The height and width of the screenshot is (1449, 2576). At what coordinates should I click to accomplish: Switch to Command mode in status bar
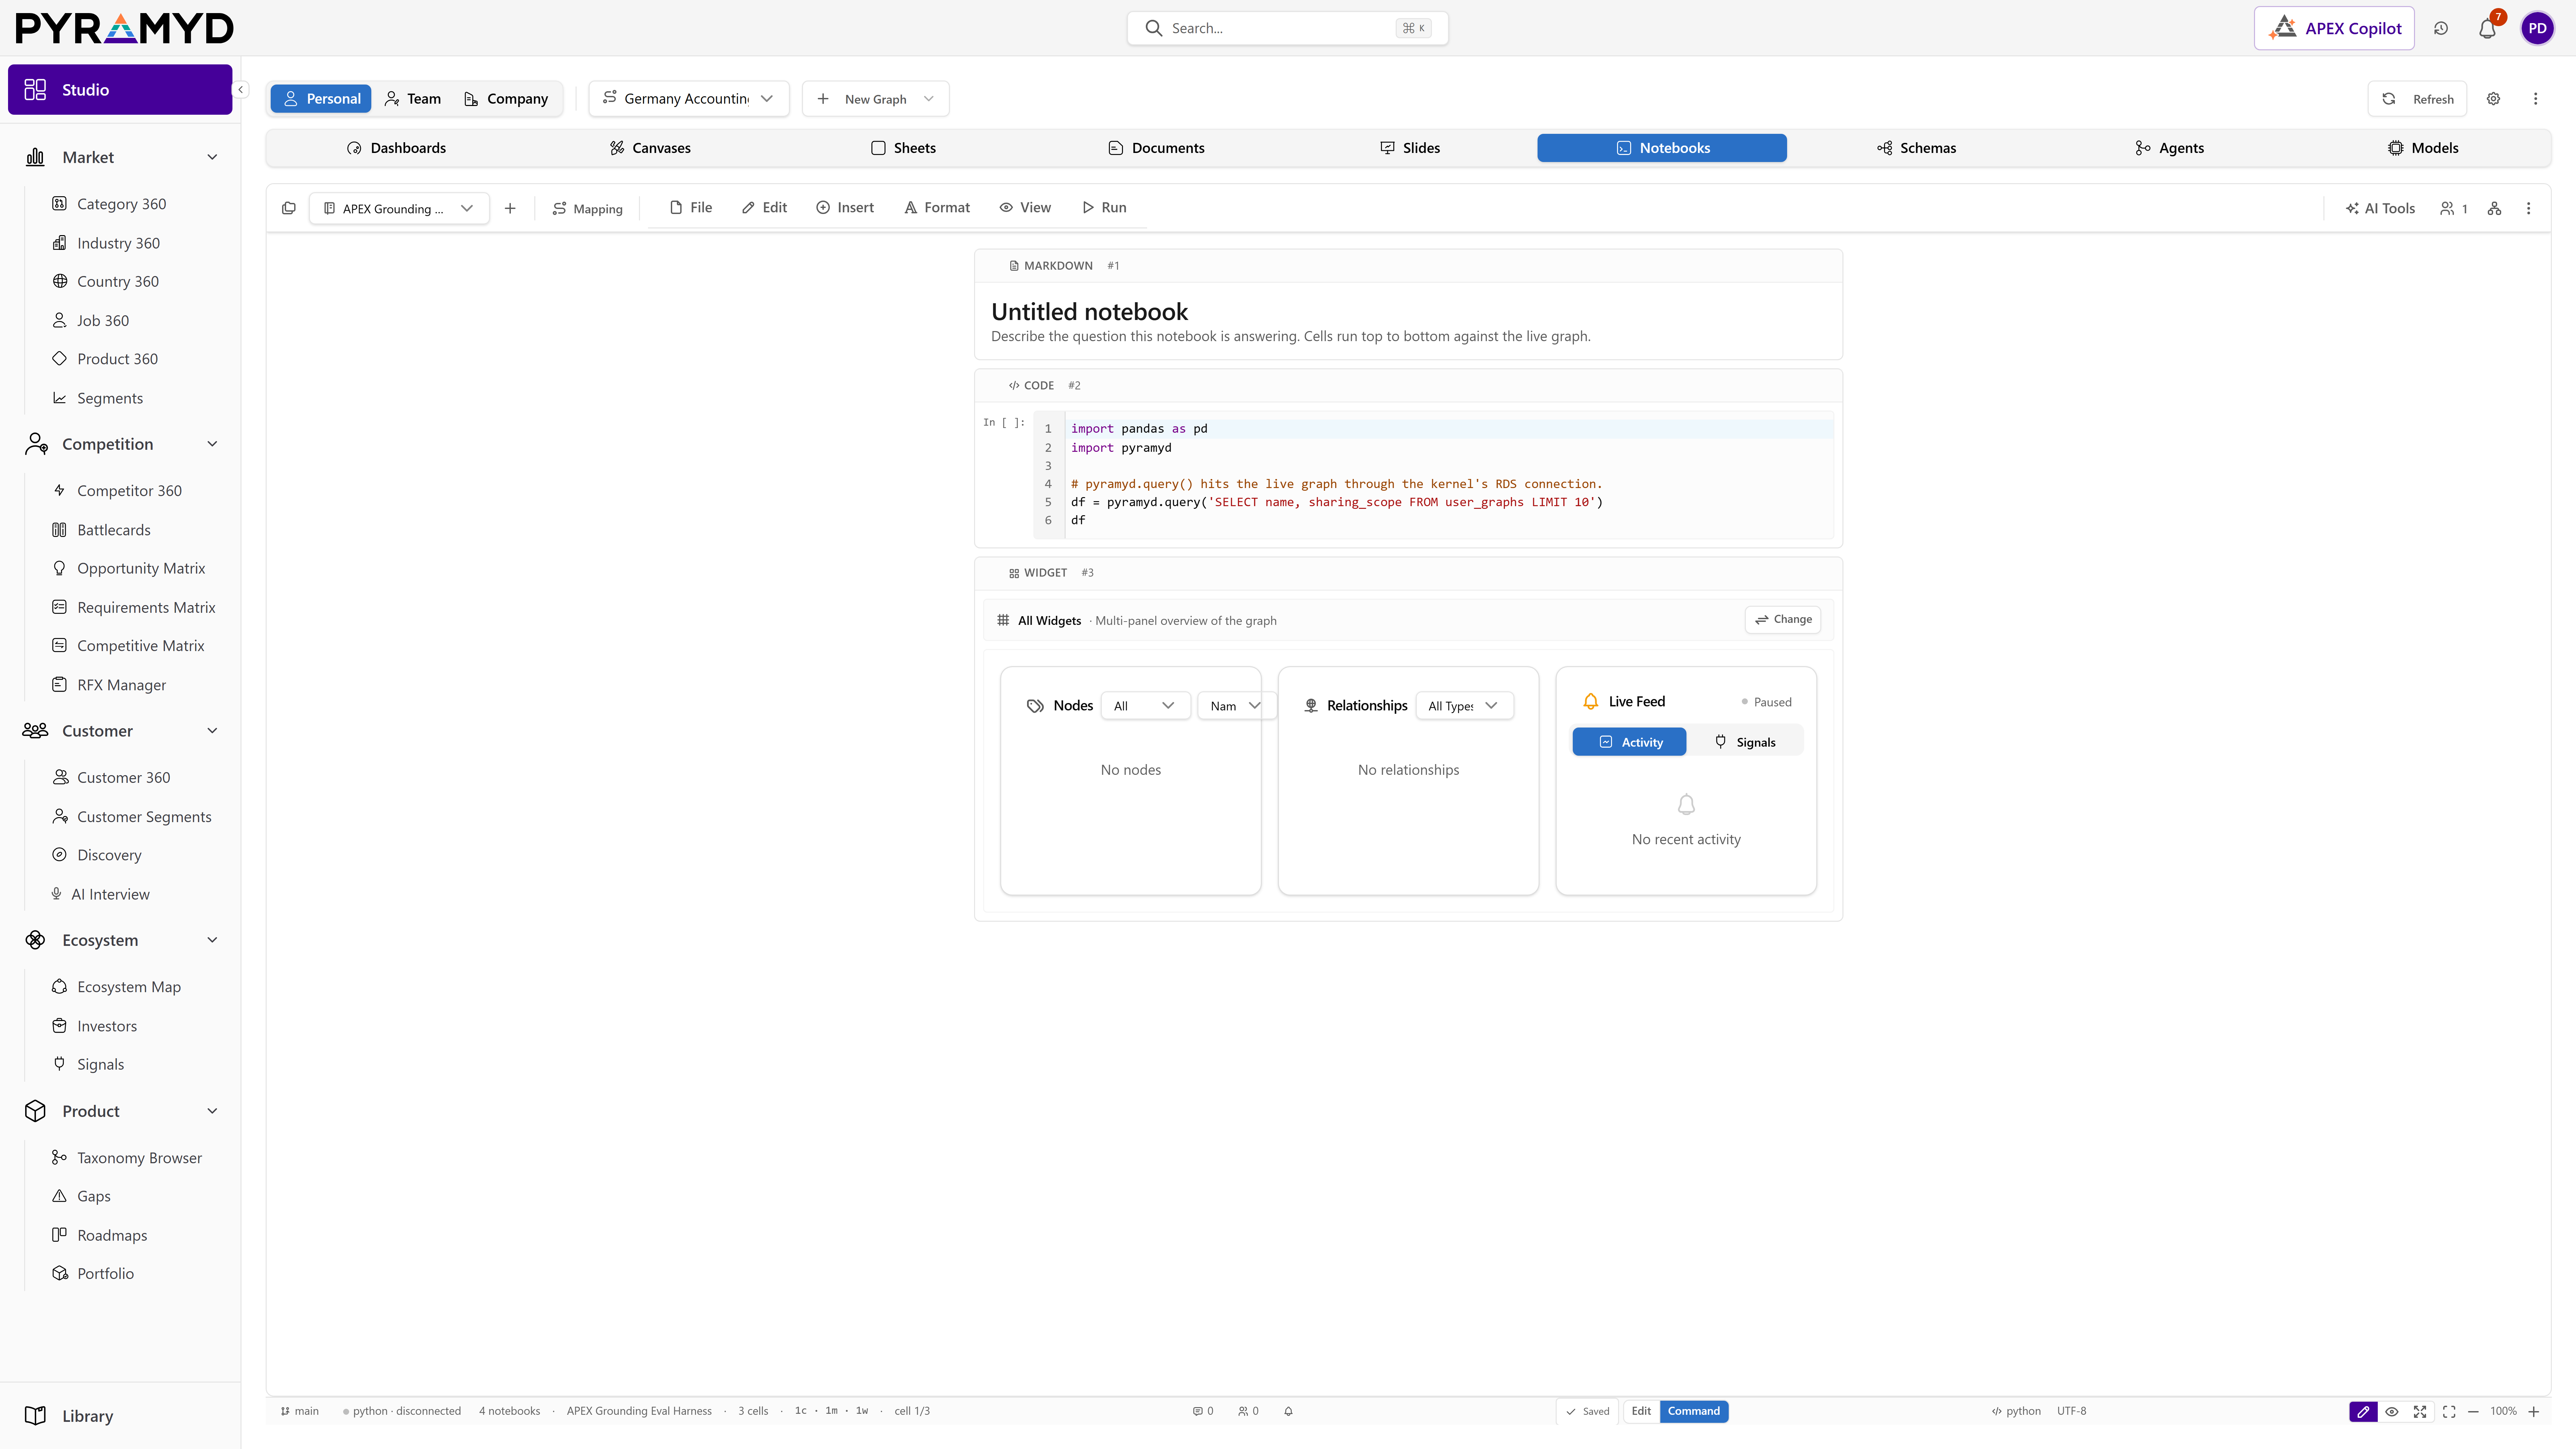pos(1694,1411)
